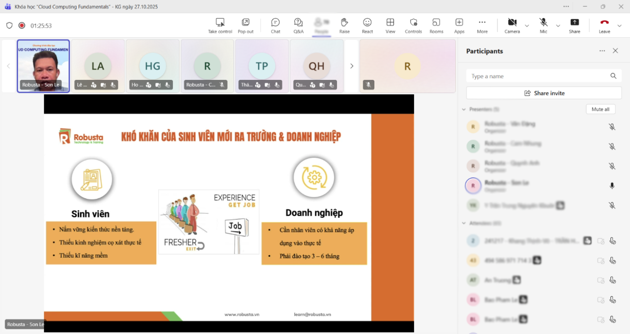Expand the Leave options dropdown arrow
The image size is (630, 334).
[x=619, y=26]
